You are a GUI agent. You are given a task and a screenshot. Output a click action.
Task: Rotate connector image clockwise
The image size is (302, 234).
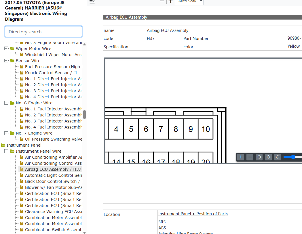click(268, 157)
